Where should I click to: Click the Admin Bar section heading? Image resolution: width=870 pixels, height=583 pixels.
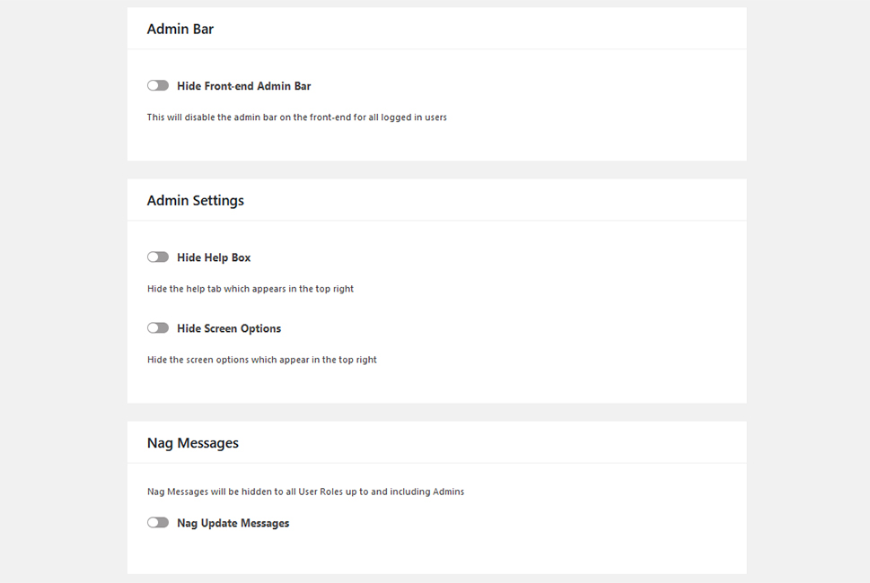(x=180, y=29)
